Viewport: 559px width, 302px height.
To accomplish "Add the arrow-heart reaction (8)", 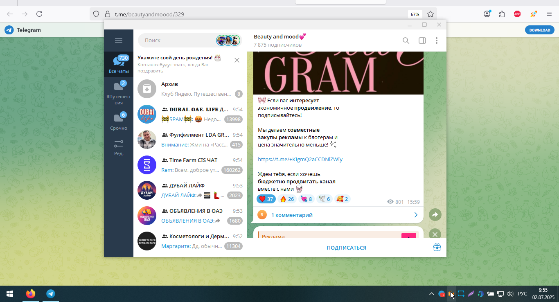I will (x=307, y=199).
